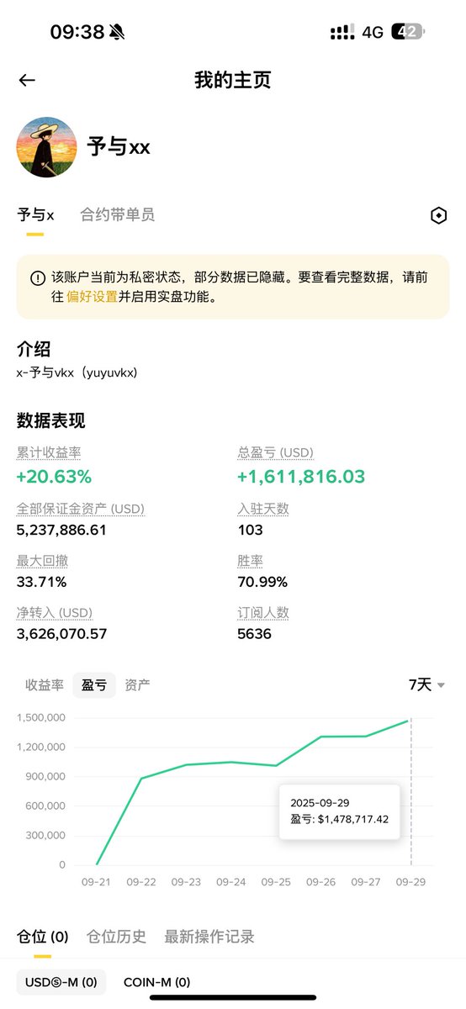This screenshot has height=1009, width=466.
Task: Tap the x-予与vkx introduction text
Action: coord(77,372)
